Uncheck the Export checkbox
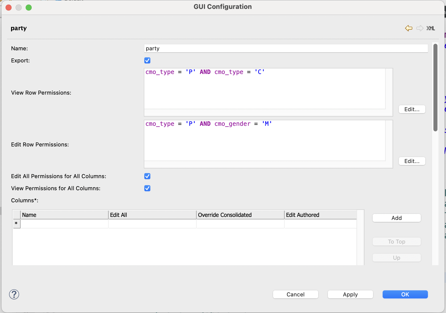Viewport: 446px width, 313px height. [x=147, y=60]
